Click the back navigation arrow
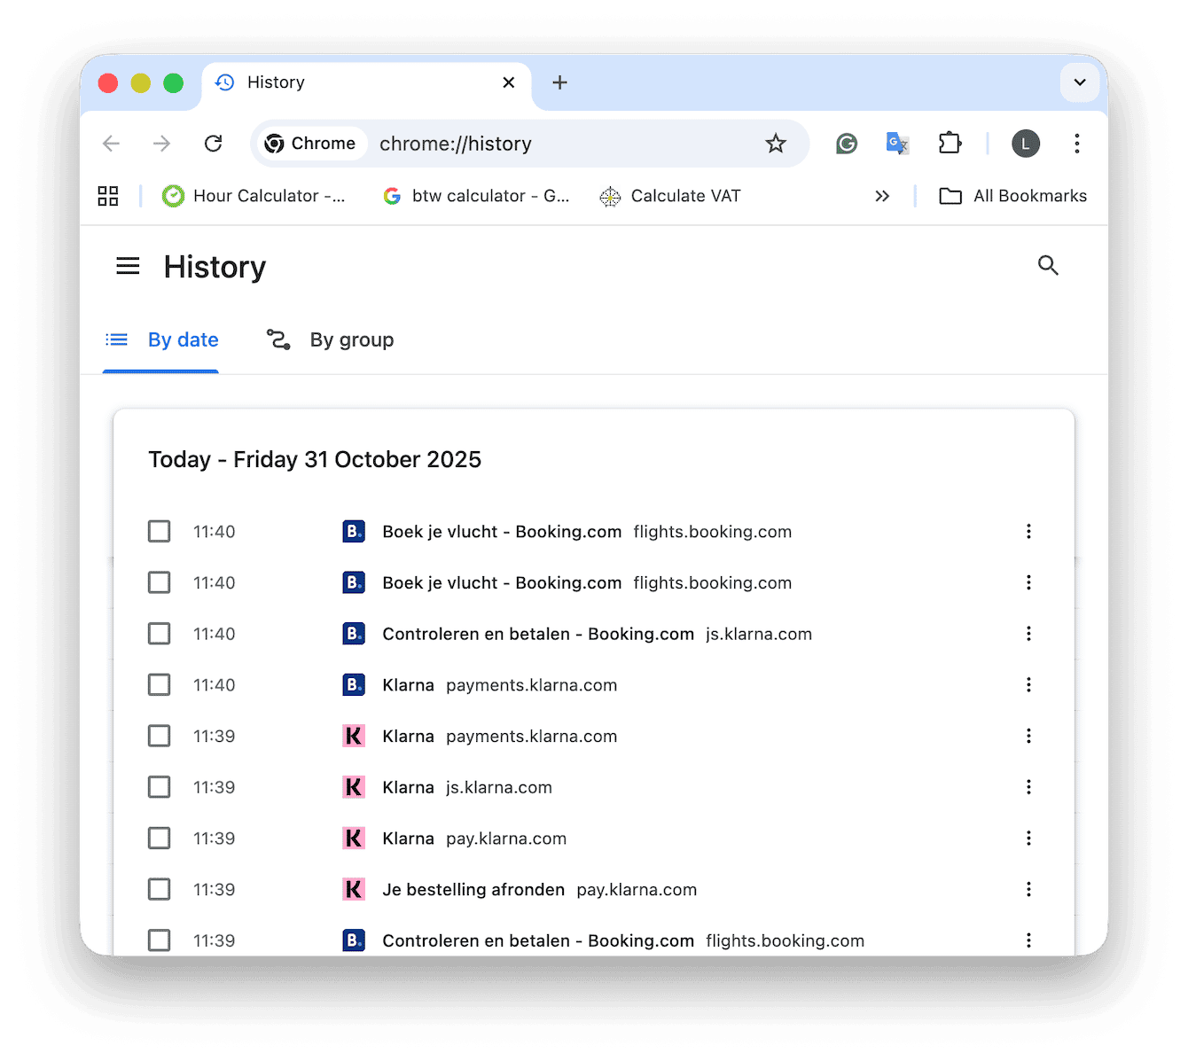The image size is (1188, 1061). [111, 143]
